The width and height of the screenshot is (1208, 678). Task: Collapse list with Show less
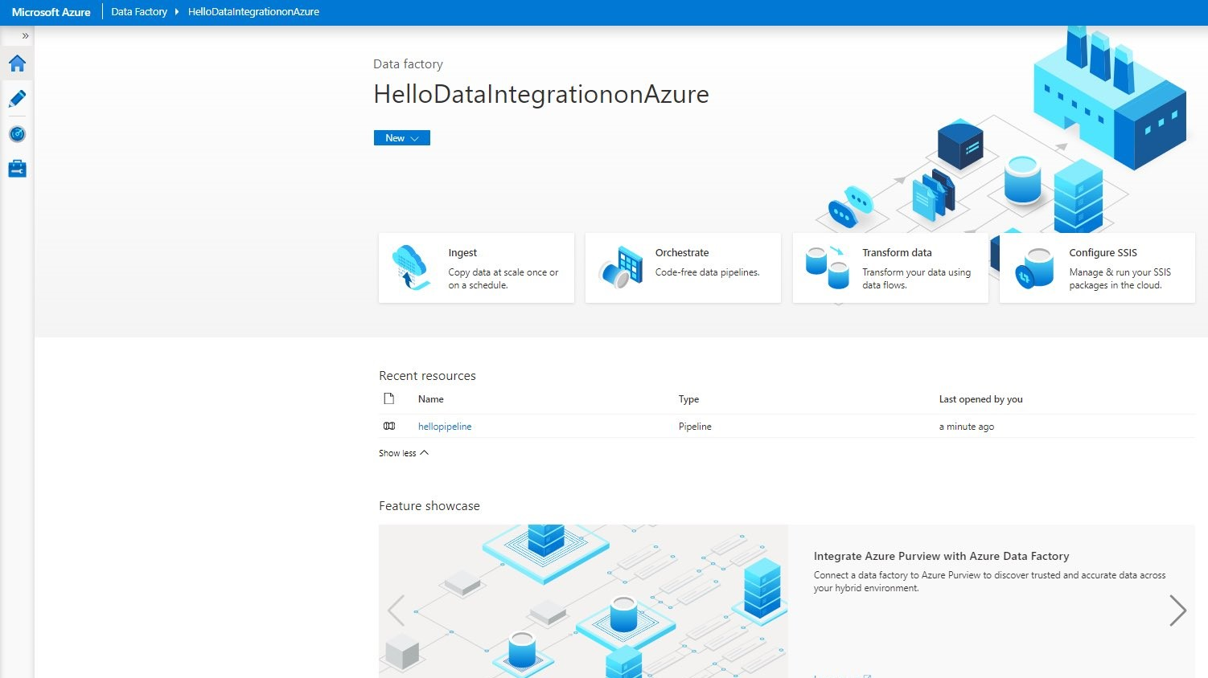[x=404, y=453]
